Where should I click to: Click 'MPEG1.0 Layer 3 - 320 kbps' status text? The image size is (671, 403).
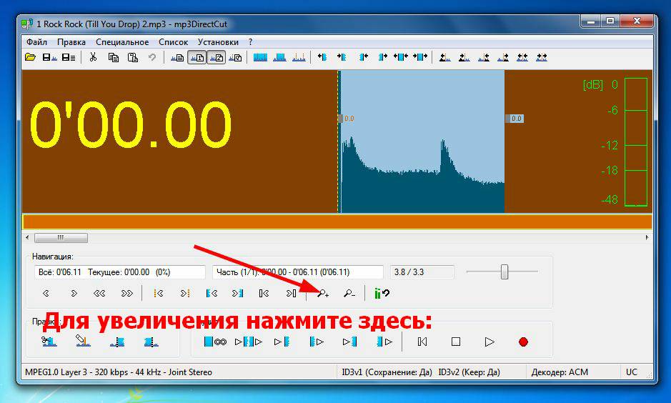[x=119, y=372]
